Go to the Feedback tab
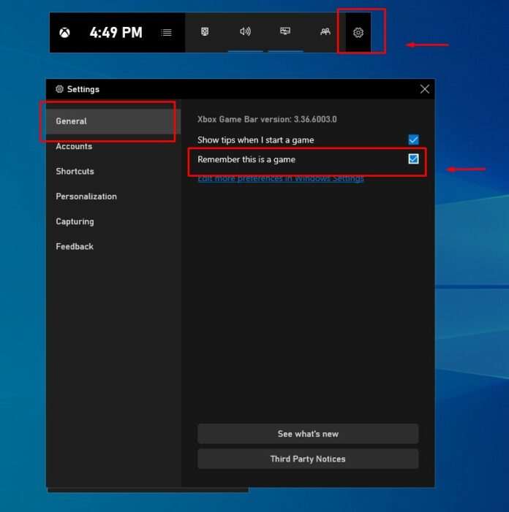 pos(113,247)
